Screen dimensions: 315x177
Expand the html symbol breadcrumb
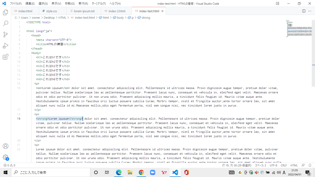pyautogui.click(x=104, y=18)
